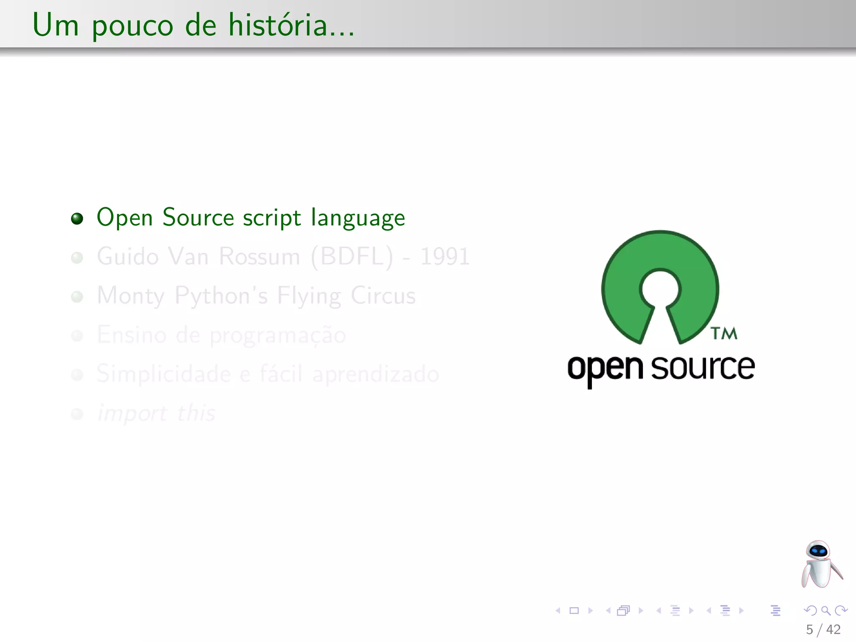Screen dimensions: 856x642
Task: Select 'Simplicidade e fácil aprendizado' line
Action: [x=267, y=374]
